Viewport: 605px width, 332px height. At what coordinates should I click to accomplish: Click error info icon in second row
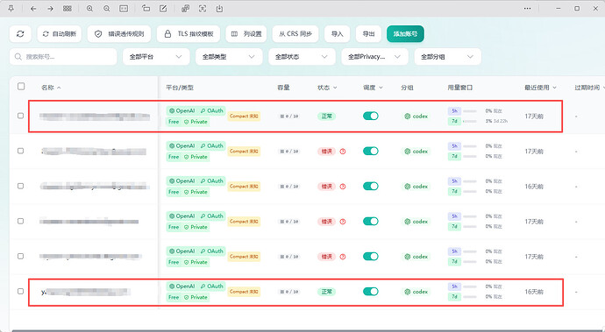coord(343,152)
